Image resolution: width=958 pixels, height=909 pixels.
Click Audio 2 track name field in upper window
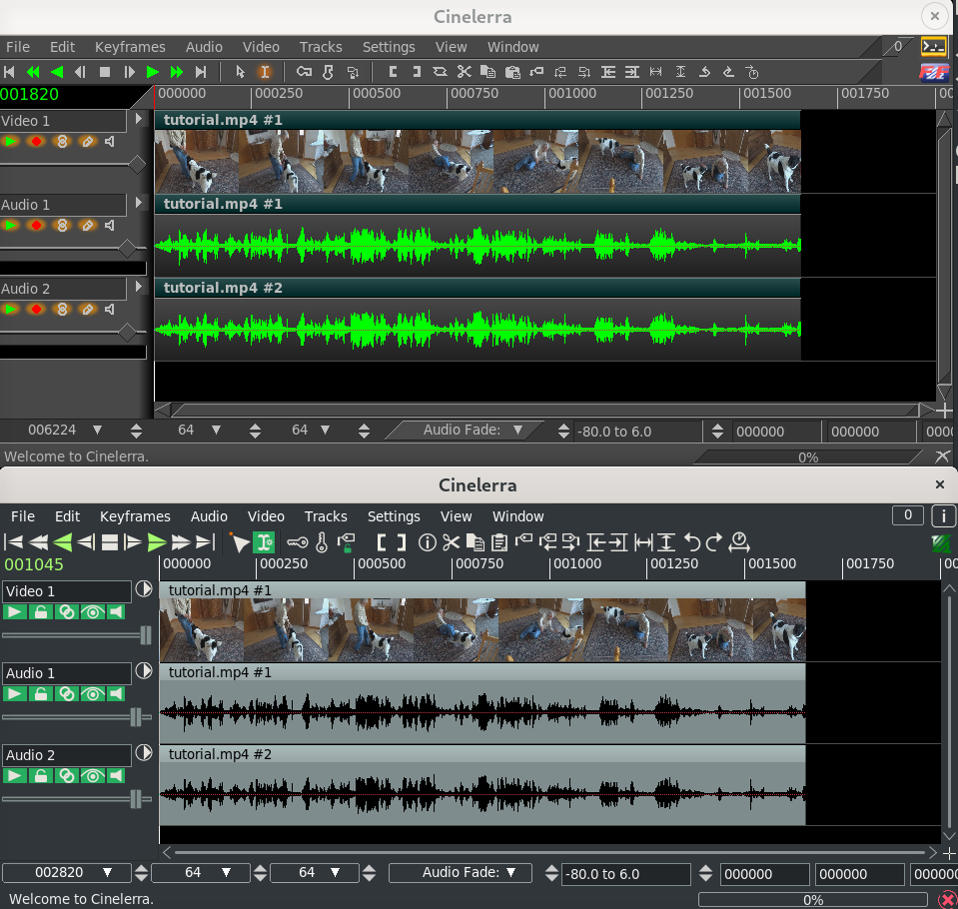[x=63, y=289]
